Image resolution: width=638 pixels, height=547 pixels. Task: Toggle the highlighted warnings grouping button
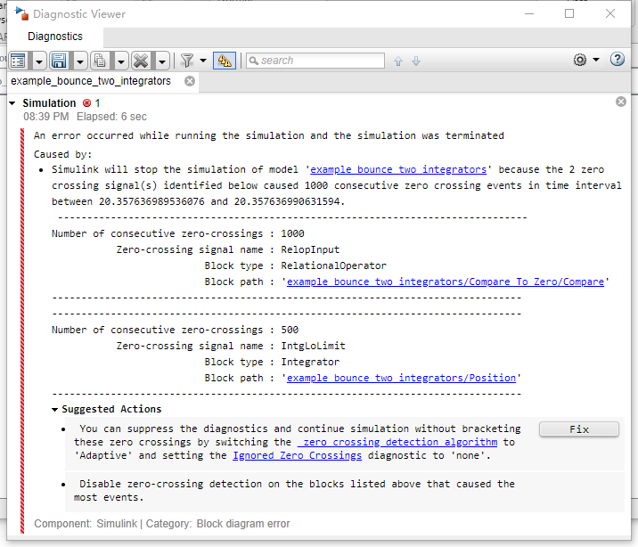pos(225,61)
